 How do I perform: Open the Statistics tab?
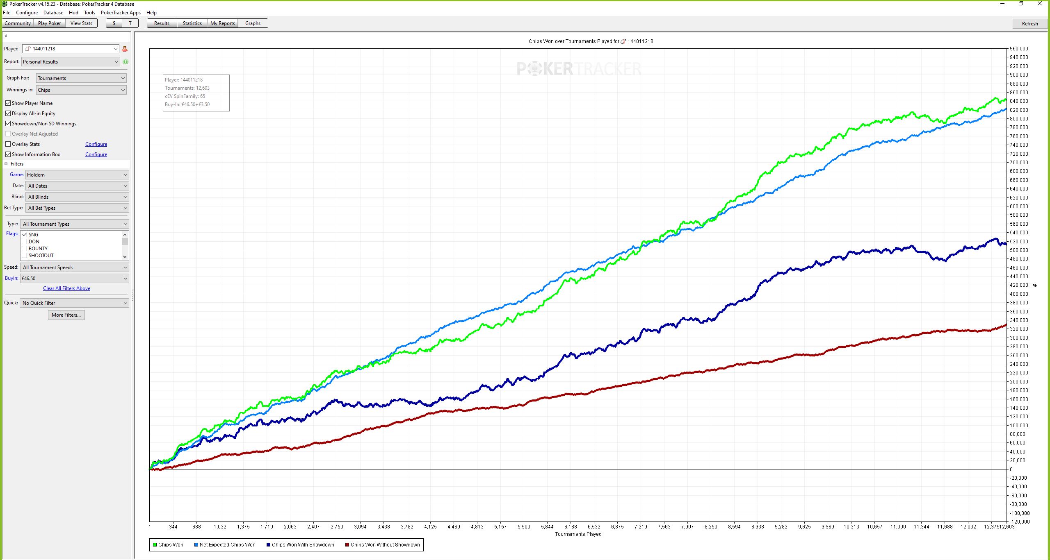click(x=192, y=23)
